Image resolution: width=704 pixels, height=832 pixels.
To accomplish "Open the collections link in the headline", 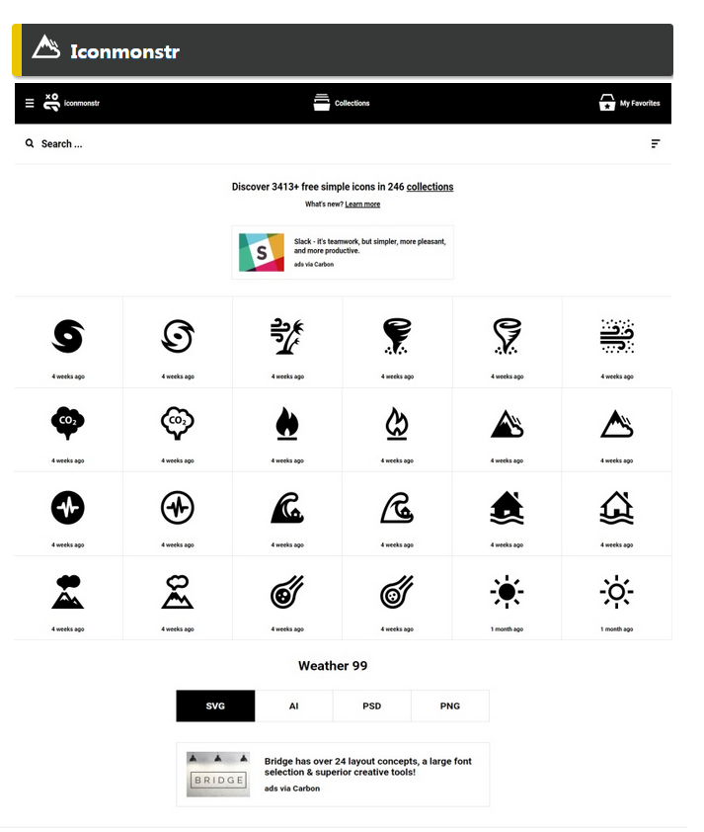I will click(x=430, y=187).
